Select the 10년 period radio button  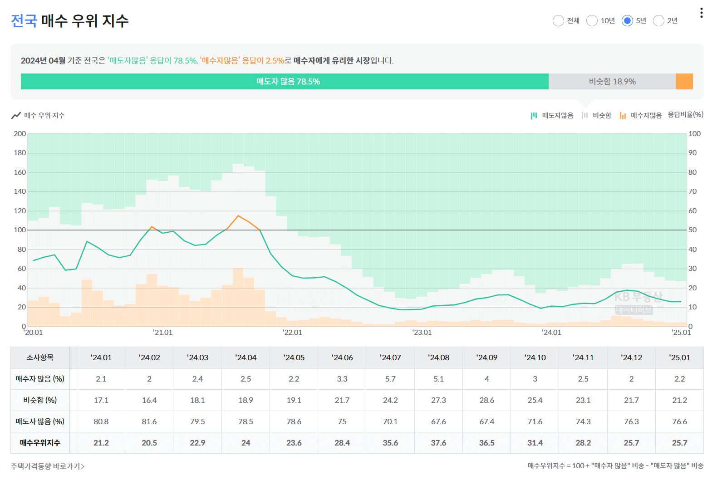tap(592, 21)
